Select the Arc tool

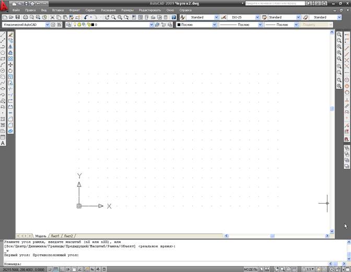click(x=3, y=65)
